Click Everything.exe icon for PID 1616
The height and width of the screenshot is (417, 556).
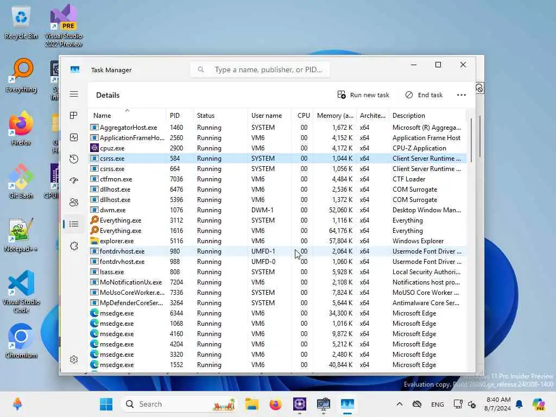pyautogui.click(x=94, y=230)
